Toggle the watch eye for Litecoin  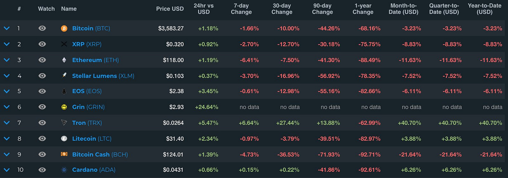[42, 139]
